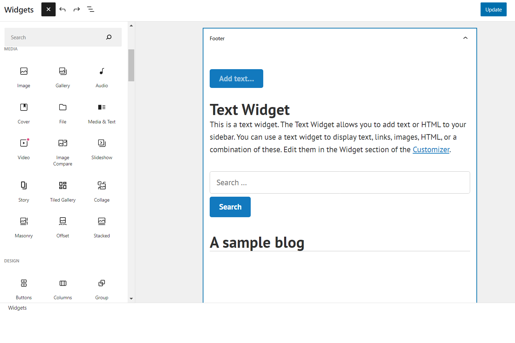The width and height of the screenshot is (515, 343).
Task: Click the DESIGN category label
Action: (12, 261)
